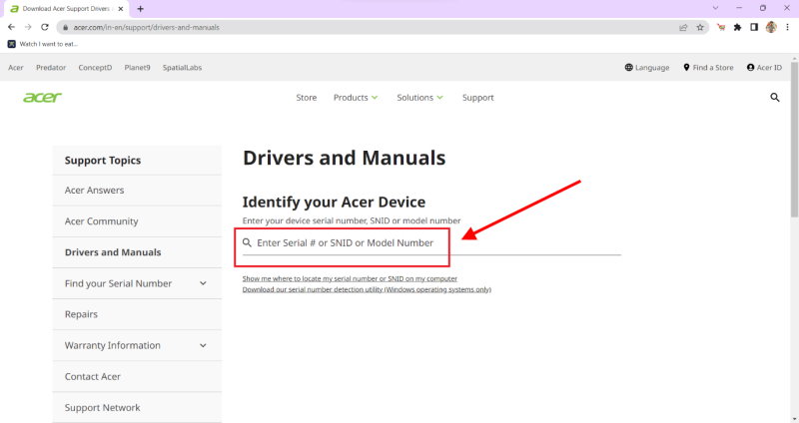Click the page vertical scrollbar
This screenshot has height=423, width=799.
[x=794, y=140]
